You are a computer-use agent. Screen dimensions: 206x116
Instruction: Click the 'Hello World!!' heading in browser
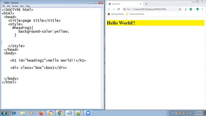click(x=121, y=23)
